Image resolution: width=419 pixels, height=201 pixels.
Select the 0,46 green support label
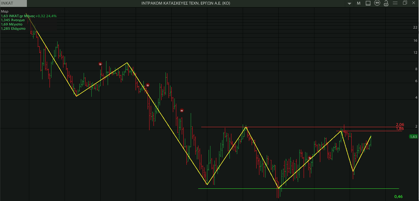click(x=398, y=196)
